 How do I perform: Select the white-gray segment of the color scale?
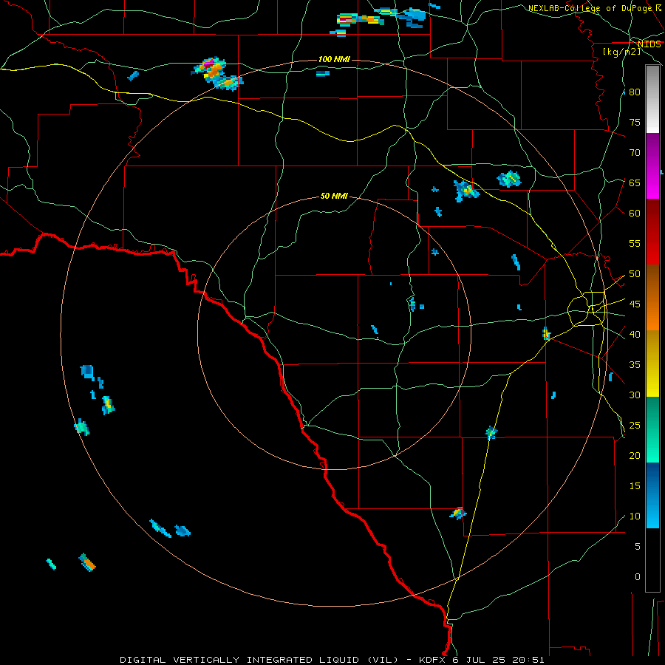click(652, 99)
